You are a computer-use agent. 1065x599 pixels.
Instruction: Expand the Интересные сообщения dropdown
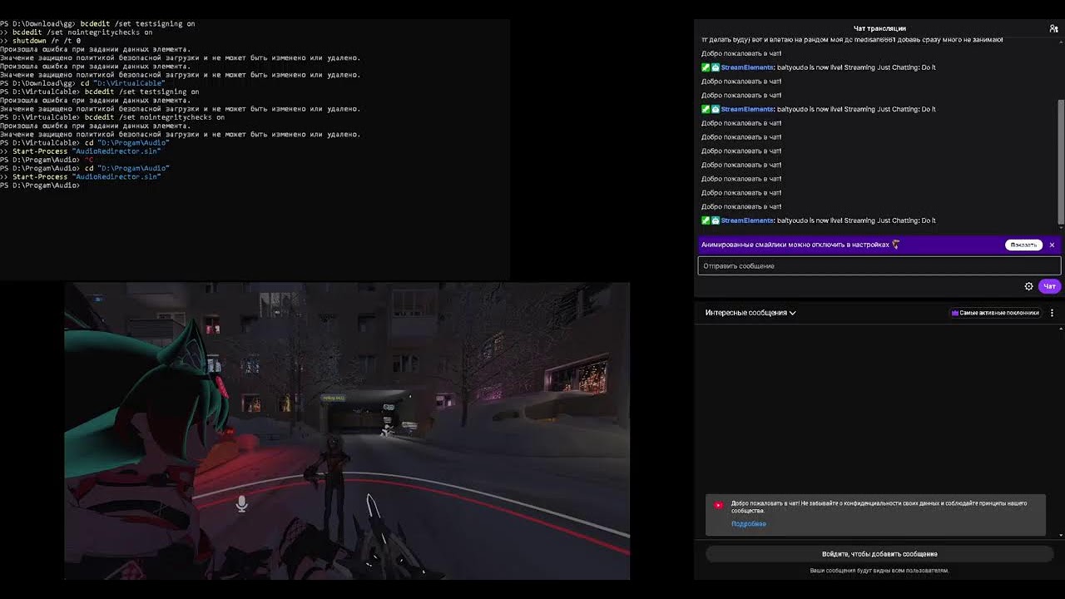pos(750,313)
